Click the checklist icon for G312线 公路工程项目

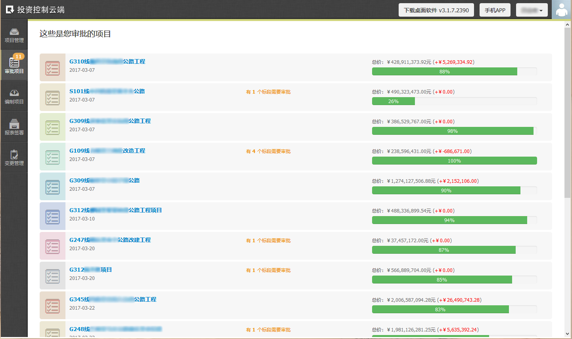click(x=52, y=216)
